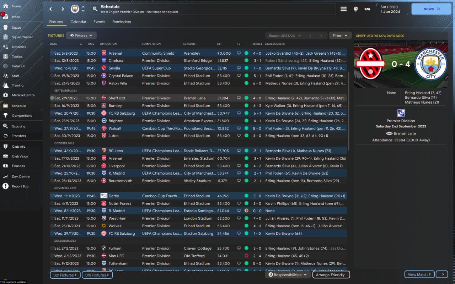Image resolution: width=455 pixels, height=284 pixels.
Task: Open the Transfers section
Action: tap(19, 136)
